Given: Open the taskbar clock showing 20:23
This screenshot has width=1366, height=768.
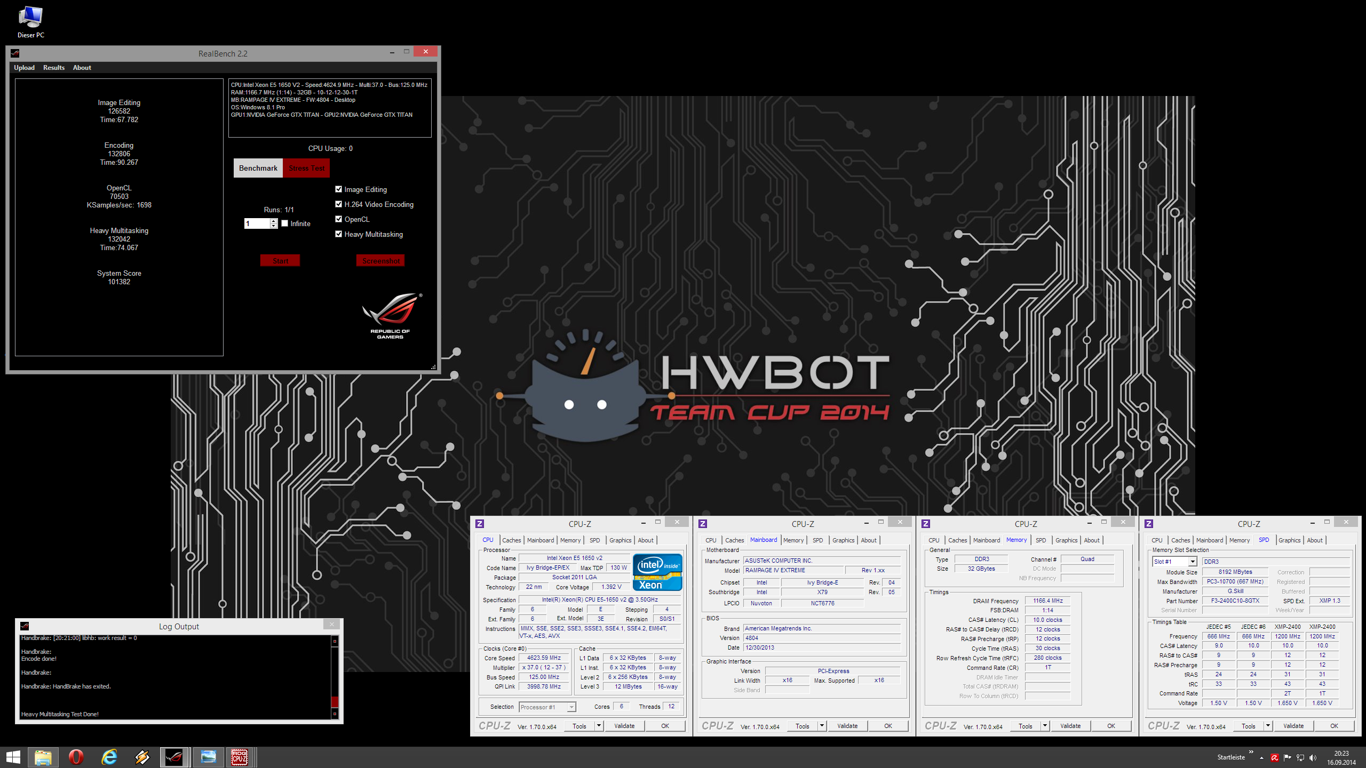Looking at the screenshot, I should click(1341, 758).
